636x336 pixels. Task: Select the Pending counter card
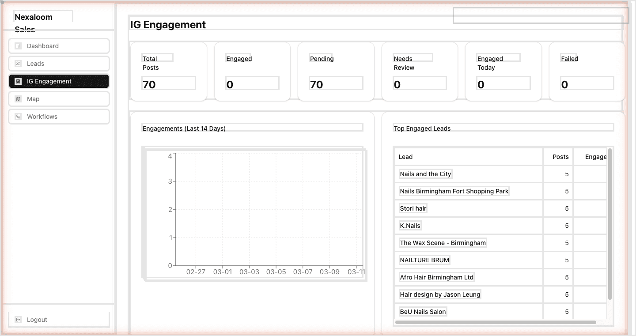(x=336, y=71)
